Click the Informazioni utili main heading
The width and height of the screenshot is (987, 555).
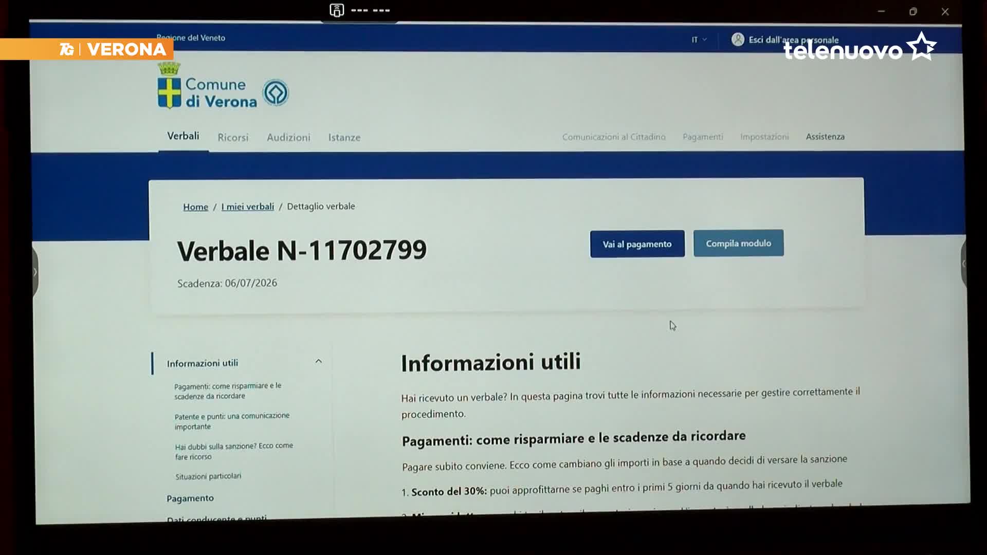click(x=491, y=362)
